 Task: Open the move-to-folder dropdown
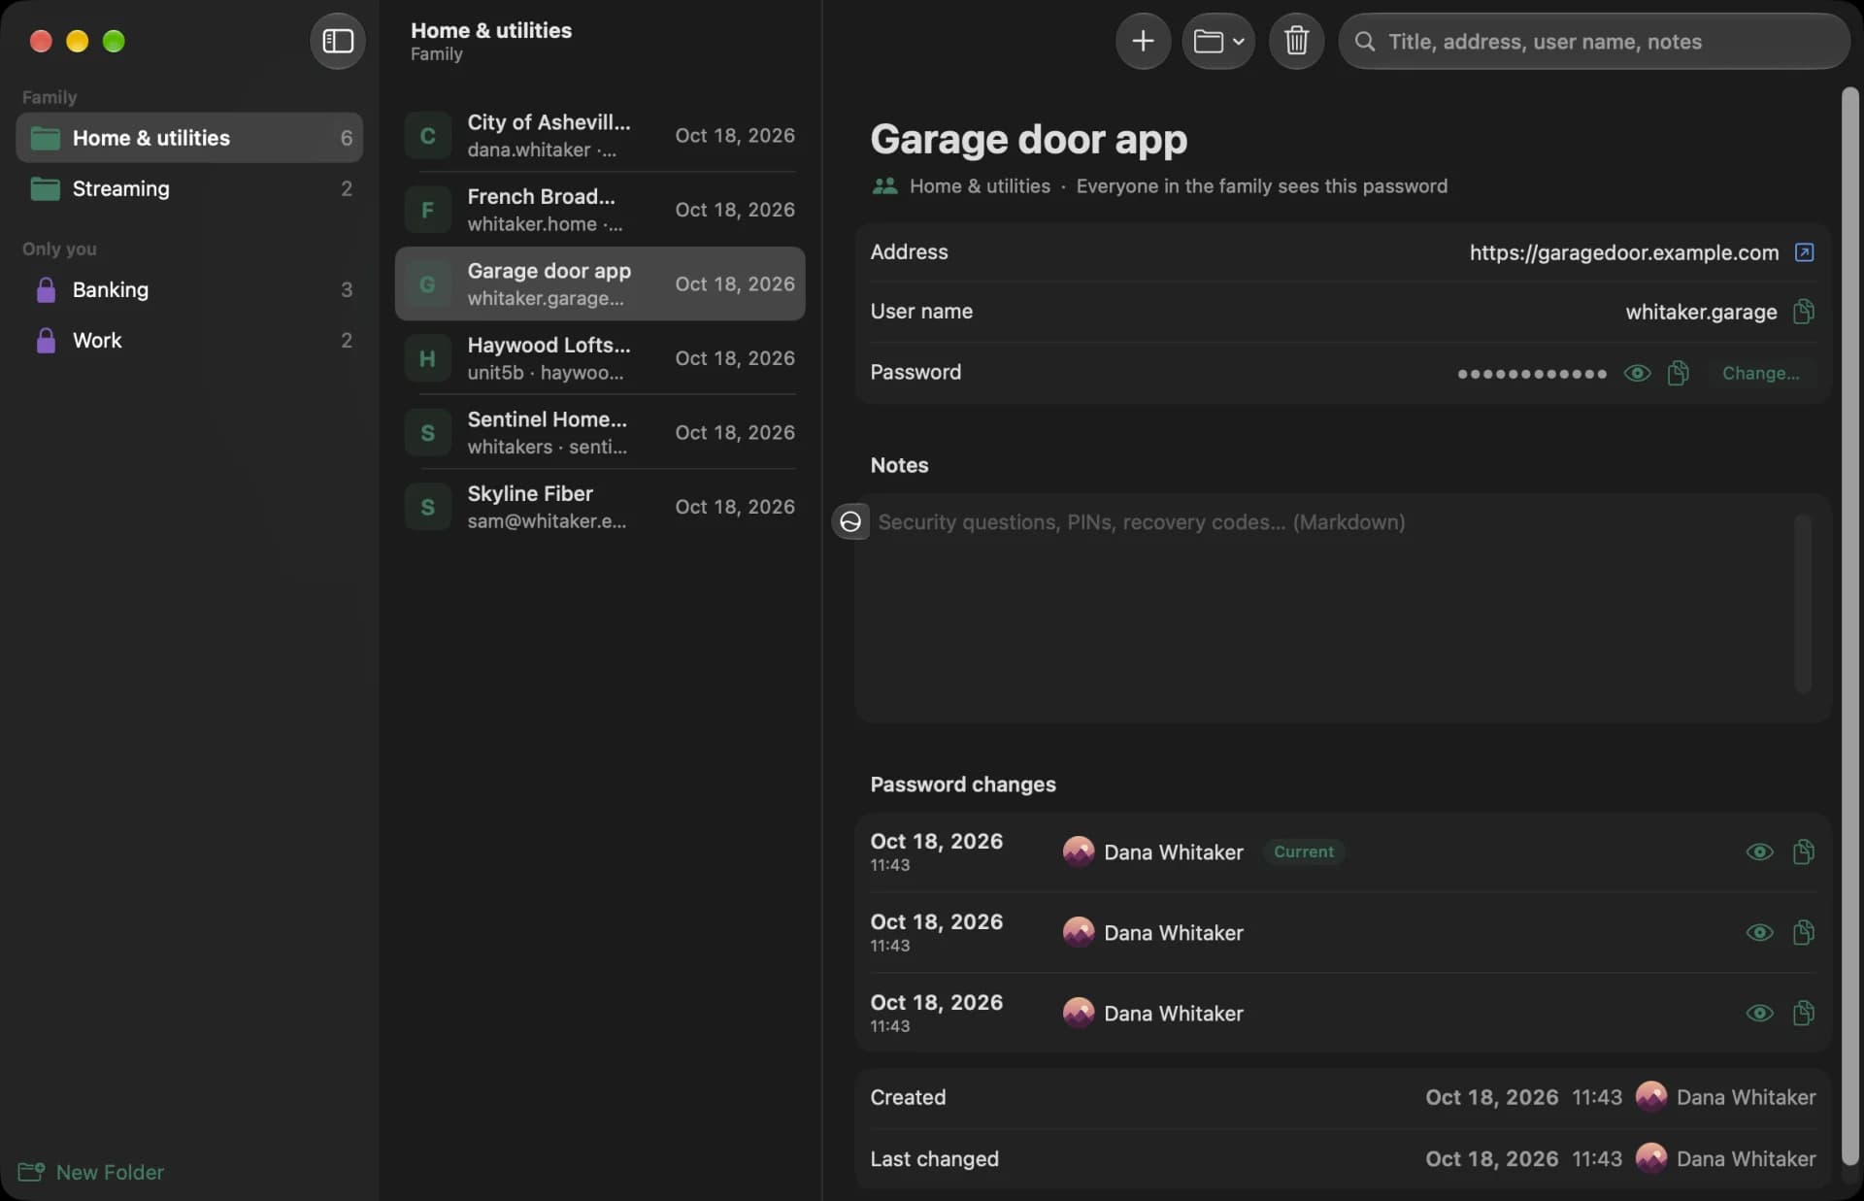tap(1218, 41)
